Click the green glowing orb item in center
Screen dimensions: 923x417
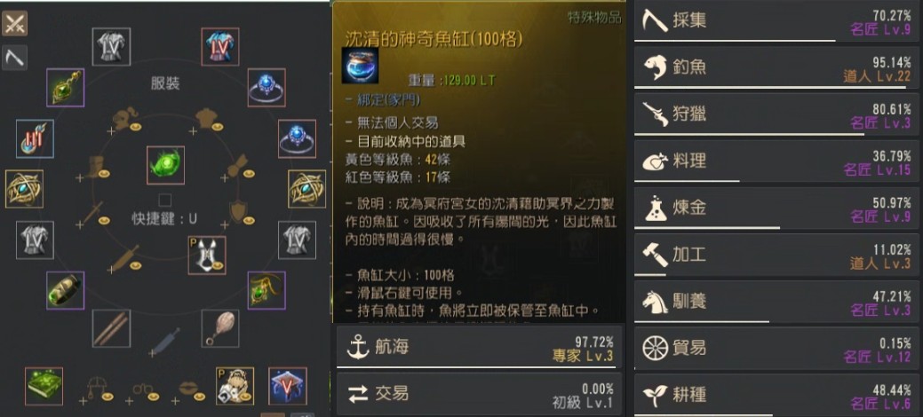(x=165, y=165)
